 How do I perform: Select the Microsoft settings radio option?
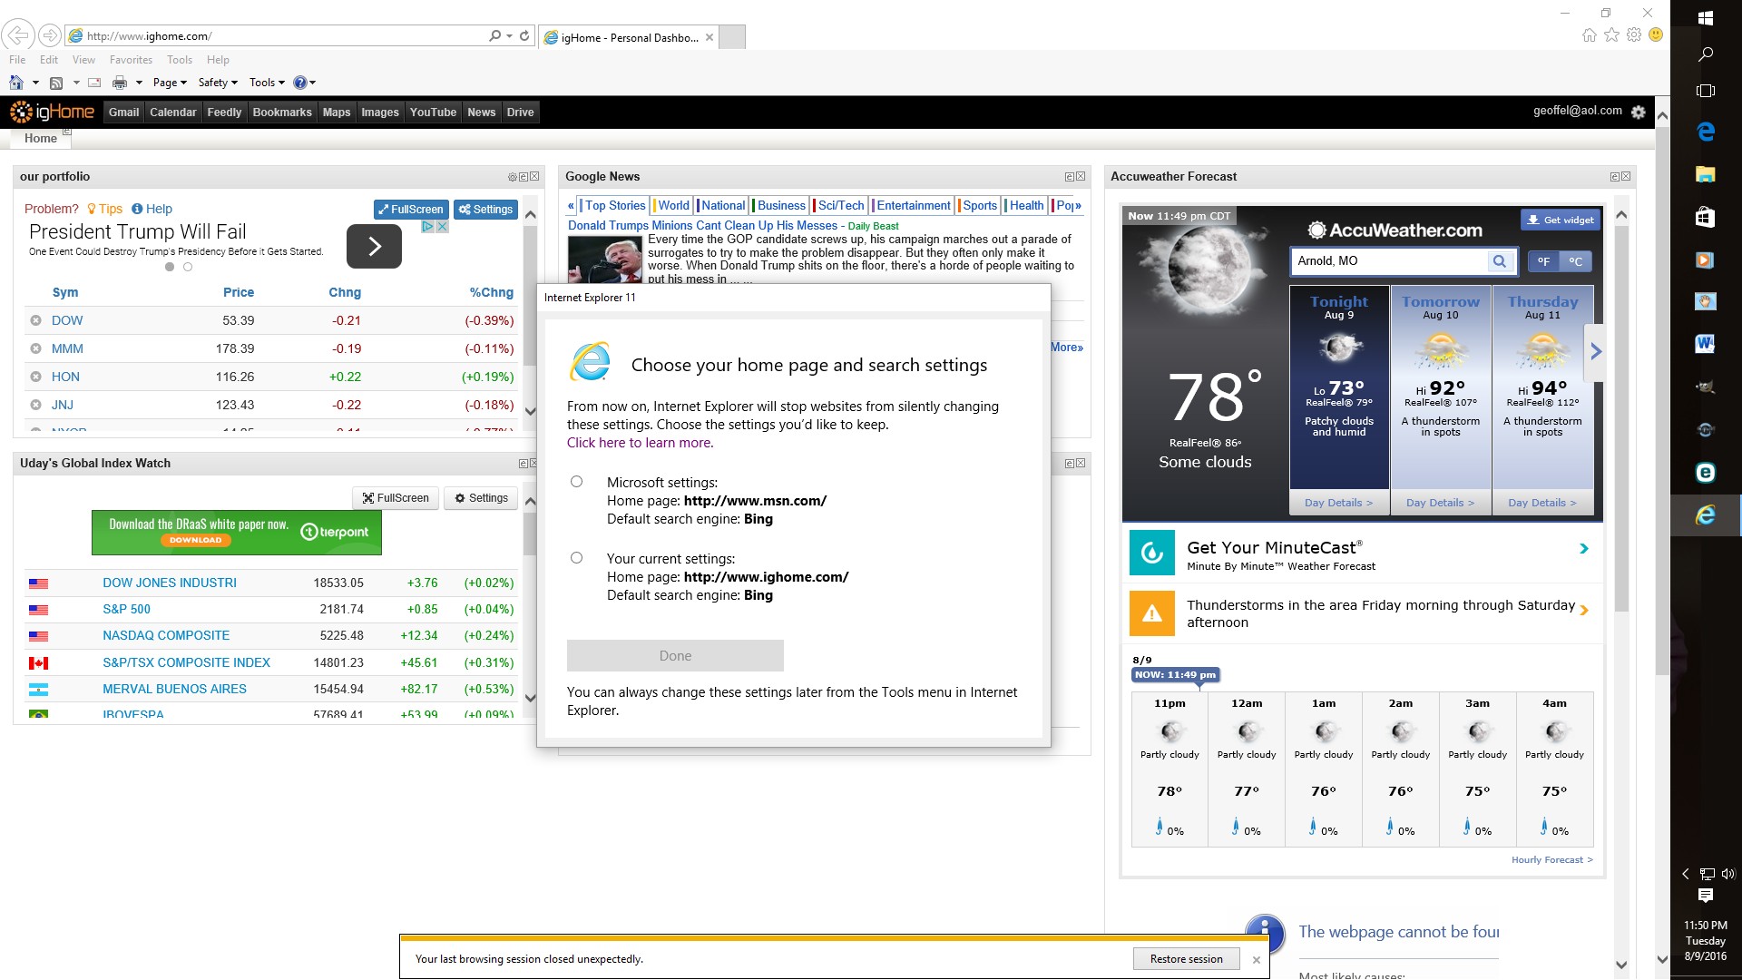click(576, 482)
